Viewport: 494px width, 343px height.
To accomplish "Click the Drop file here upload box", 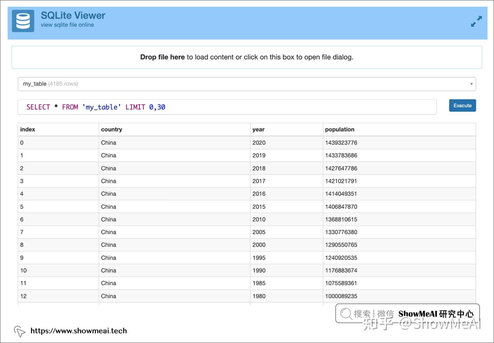I will [247, 57].
